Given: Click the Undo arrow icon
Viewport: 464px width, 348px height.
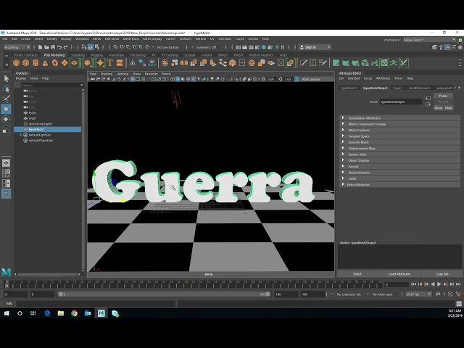Looking at the screenshot, I should pos(59,47).
